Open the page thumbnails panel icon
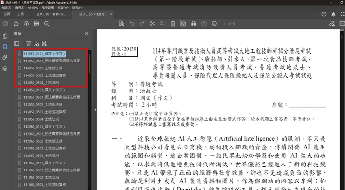The image size is (345, 190). tap(5, 36)
